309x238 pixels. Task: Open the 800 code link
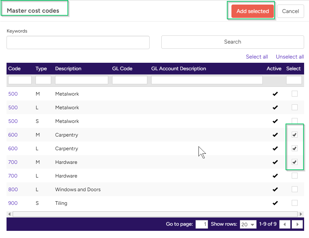coord(13,190)
